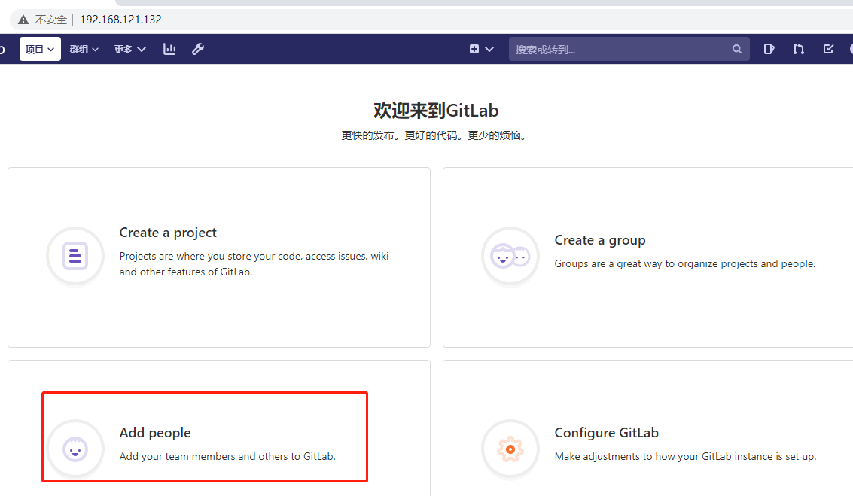The width and height of the screenshot is (853, 496).
Task: Click the search magnifier icon
Action: [x=736, y=49]
